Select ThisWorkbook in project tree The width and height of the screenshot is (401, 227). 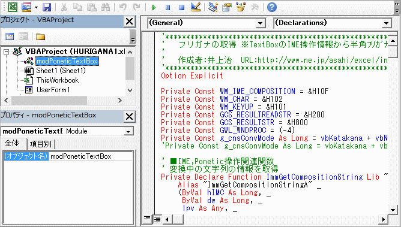click(x=58, y=80)
